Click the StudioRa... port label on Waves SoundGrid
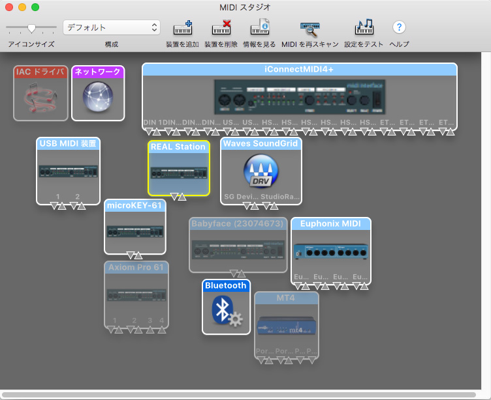 (x=280, y=197)
